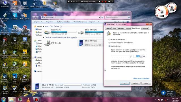The width and height of the screenshot is (181, 102).
Task: Open the Cheat Engine desktop icon
Action: [x=35, y=5]
